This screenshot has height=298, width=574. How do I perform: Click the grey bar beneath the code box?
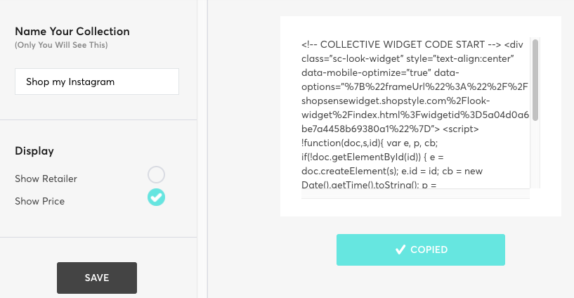pos(415,194)
